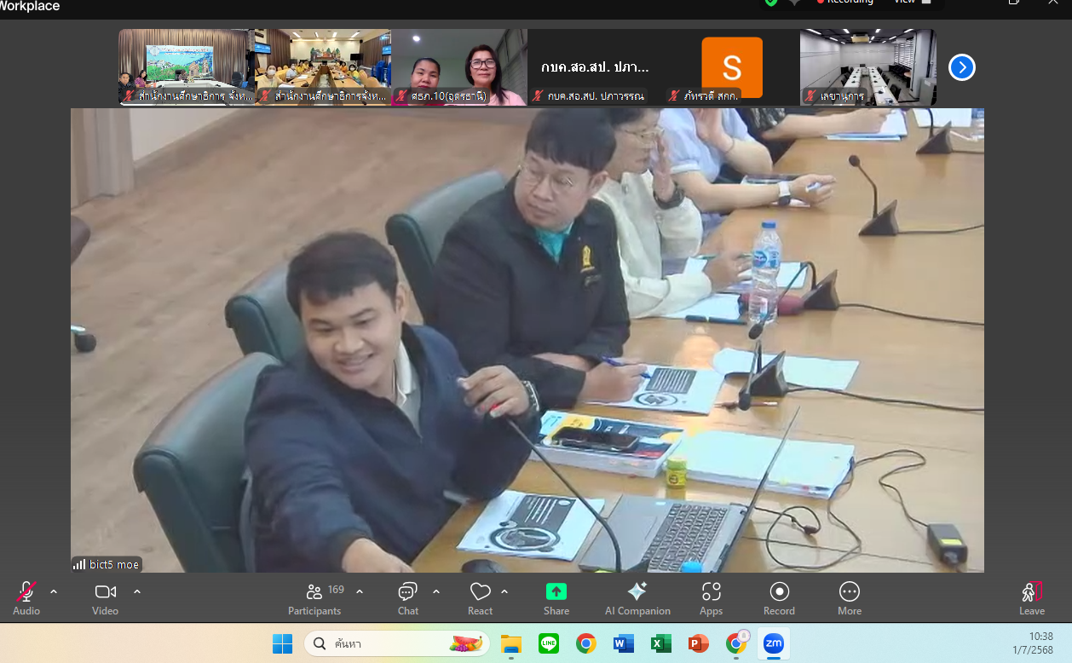Click the bict5 moe name label
The image size is (1072, 663).
(x=107, y=564)
